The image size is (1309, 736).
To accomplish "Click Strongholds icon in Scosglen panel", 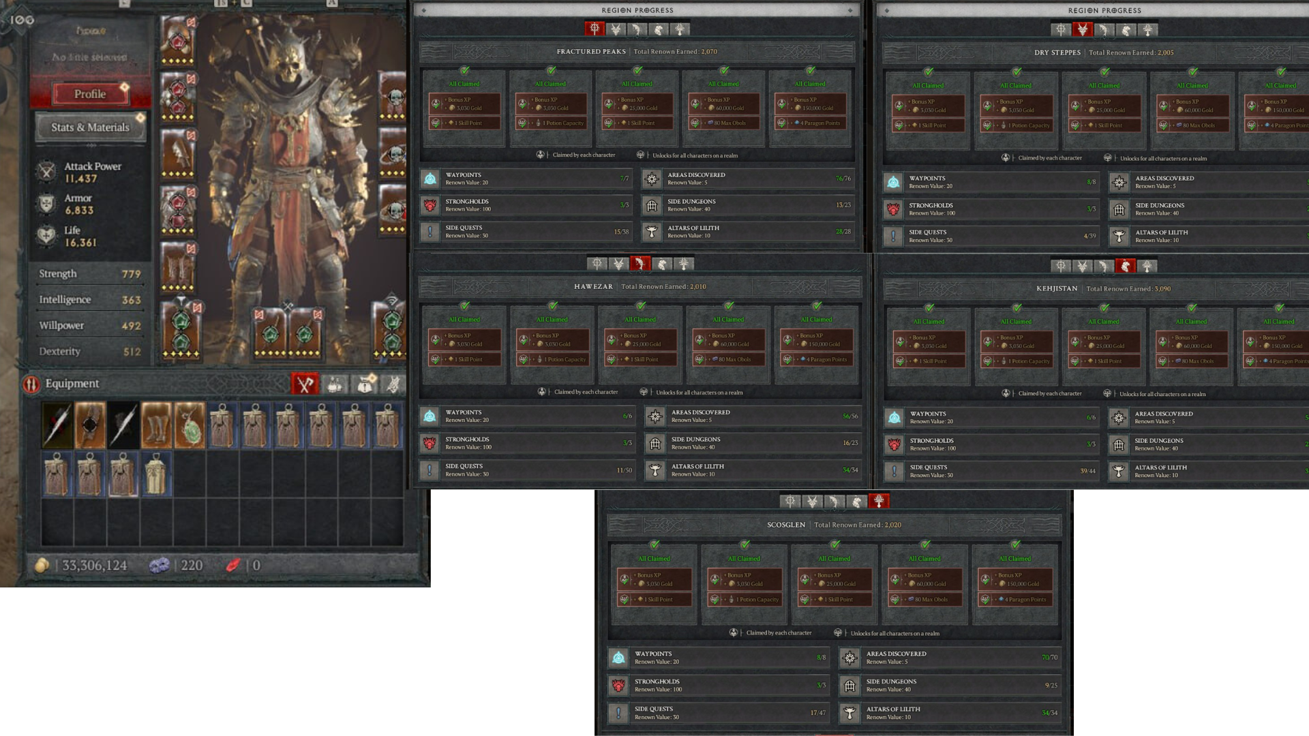I will [618, 685].
